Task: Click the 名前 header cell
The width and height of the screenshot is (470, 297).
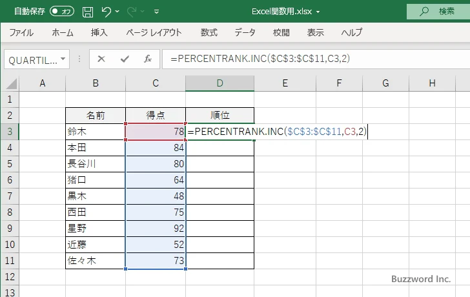Action: coord(96,116)
